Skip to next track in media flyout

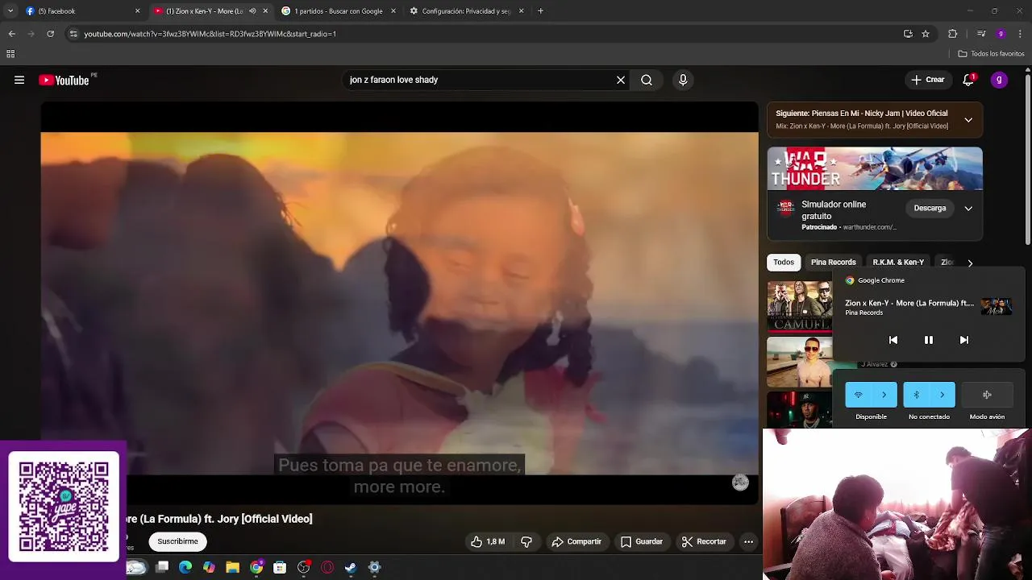[963, 340]
